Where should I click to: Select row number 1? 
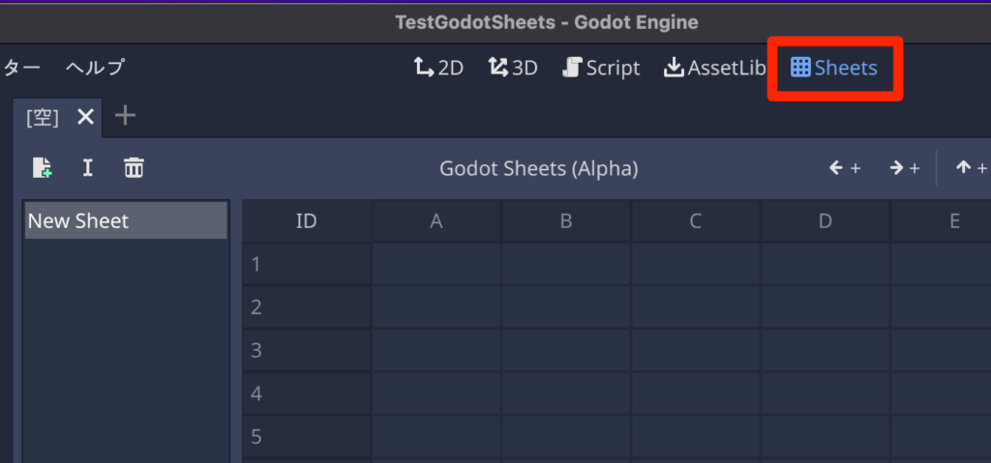point(307,264)
